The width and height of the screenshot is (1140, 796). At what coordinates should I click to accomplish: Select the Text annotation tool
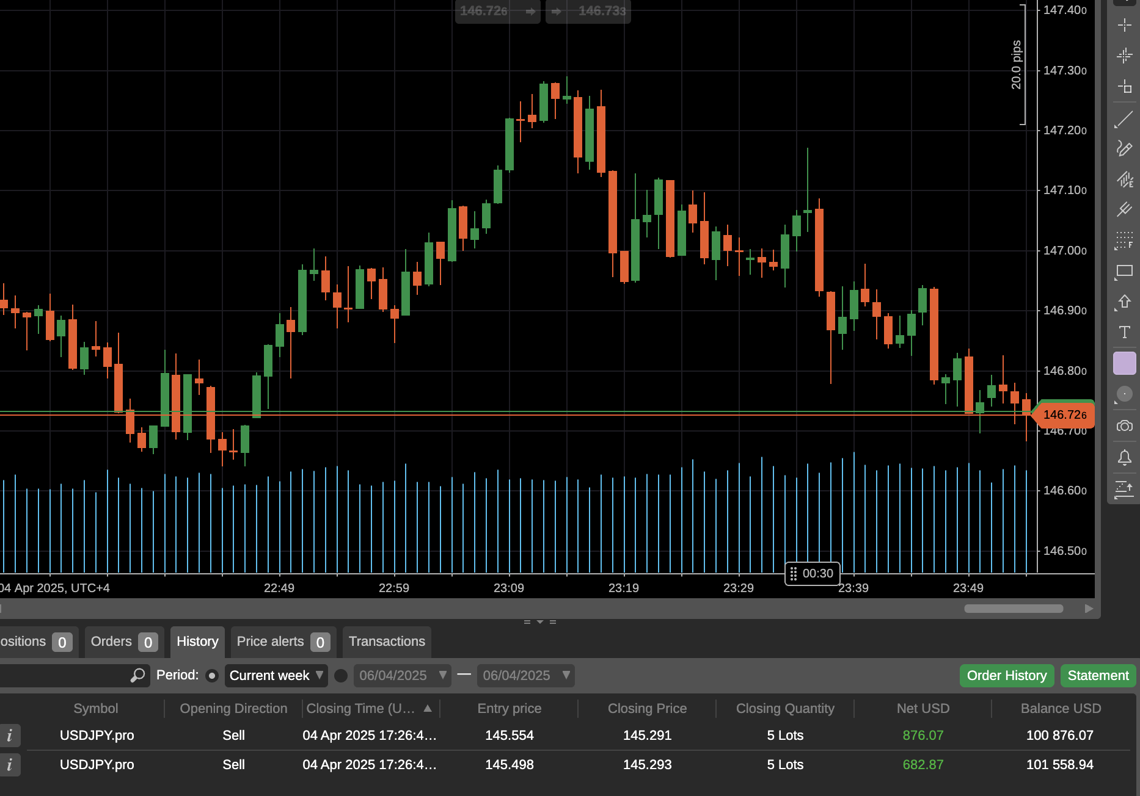click(x=1124, y=332)
